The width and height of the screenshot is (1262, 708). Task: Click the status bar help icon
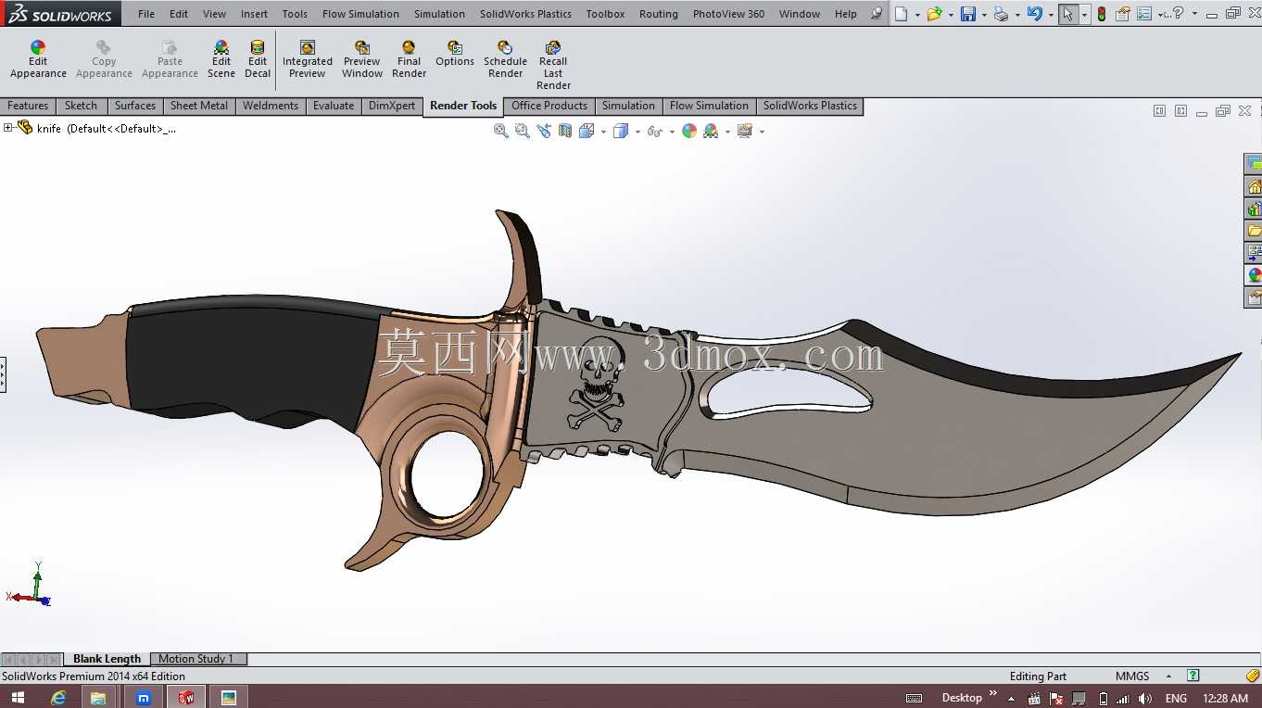click(x=1193, y=676)
